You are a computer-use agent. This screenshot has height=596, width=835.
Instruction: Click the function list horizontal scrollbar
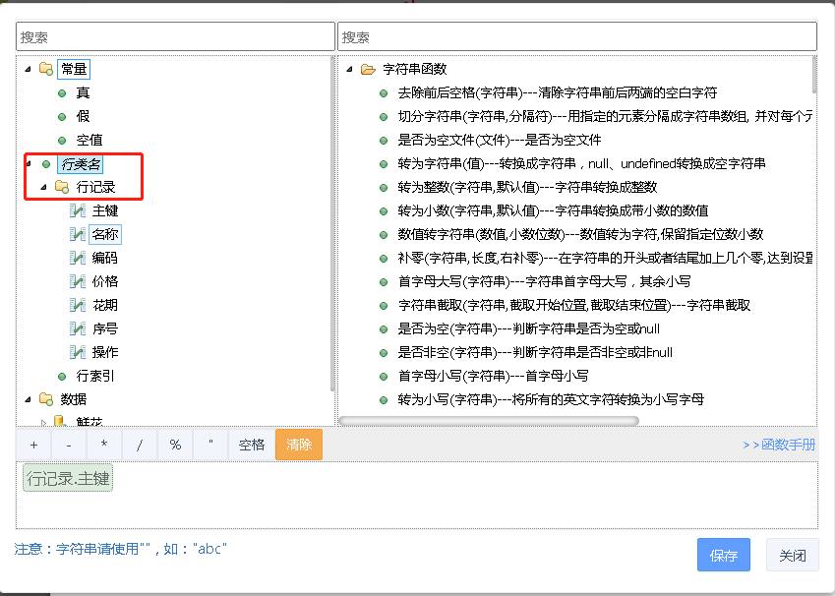488,421
